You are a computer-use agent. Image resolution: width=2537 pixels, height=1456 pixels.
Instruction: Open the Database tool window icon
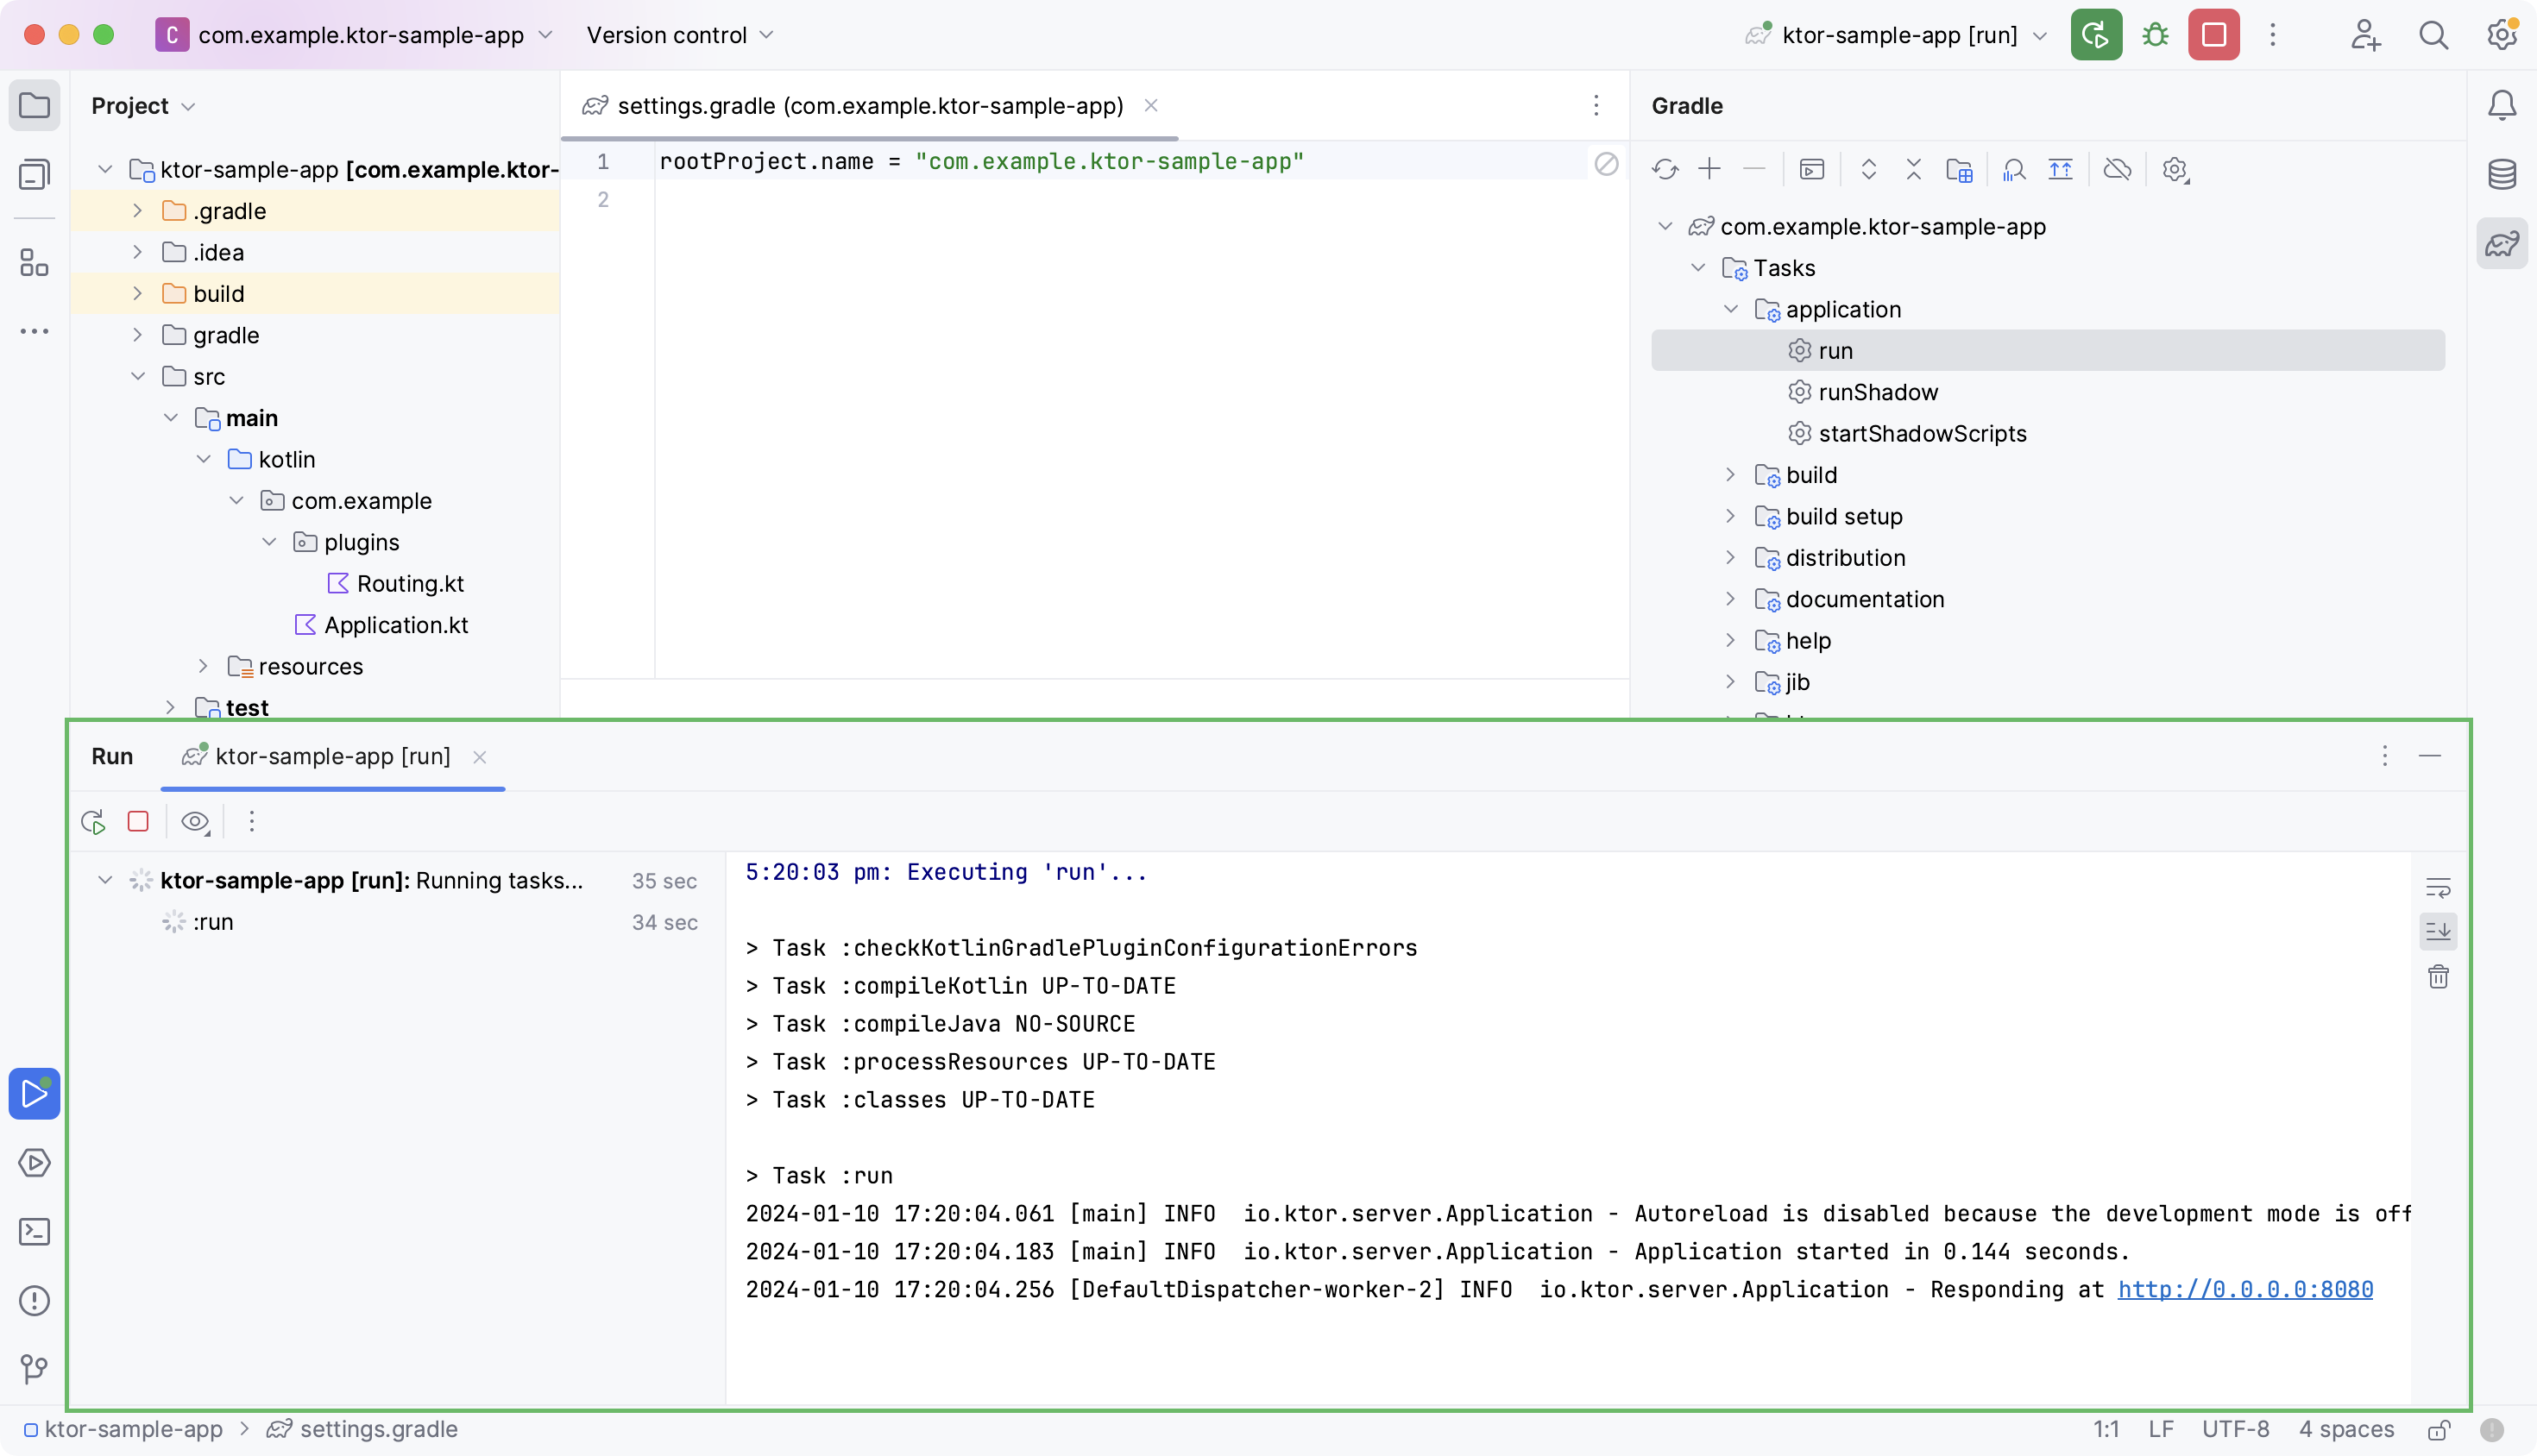point(2501,174)
